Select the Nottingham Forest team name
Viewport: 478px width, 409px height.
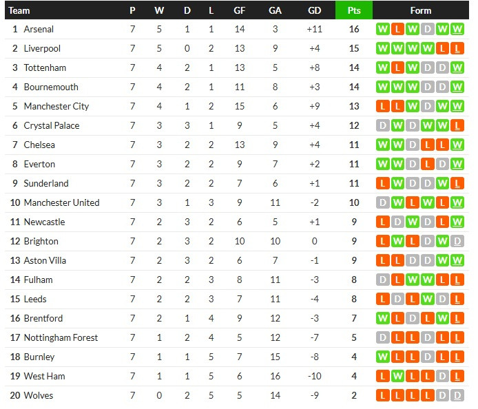tap(61, 338)
